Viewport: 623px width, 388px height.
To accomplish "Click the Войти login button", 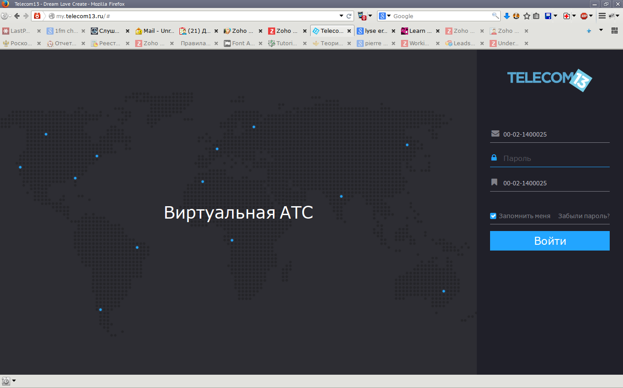I will (x=550, y=241).
